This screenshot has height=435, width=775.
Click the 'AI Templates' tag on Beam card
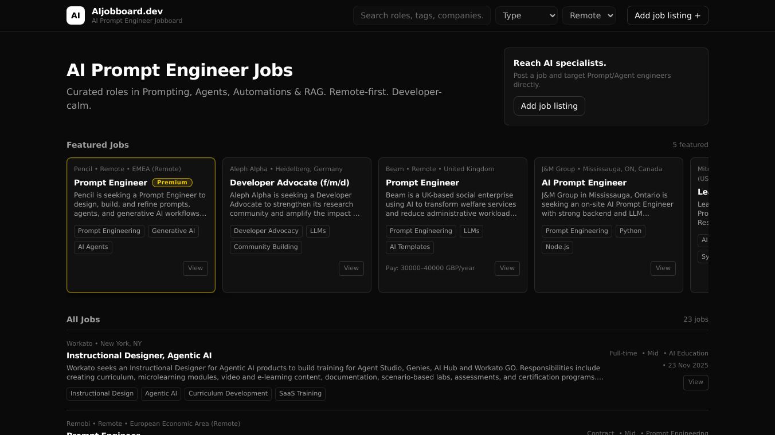(409, 247)
